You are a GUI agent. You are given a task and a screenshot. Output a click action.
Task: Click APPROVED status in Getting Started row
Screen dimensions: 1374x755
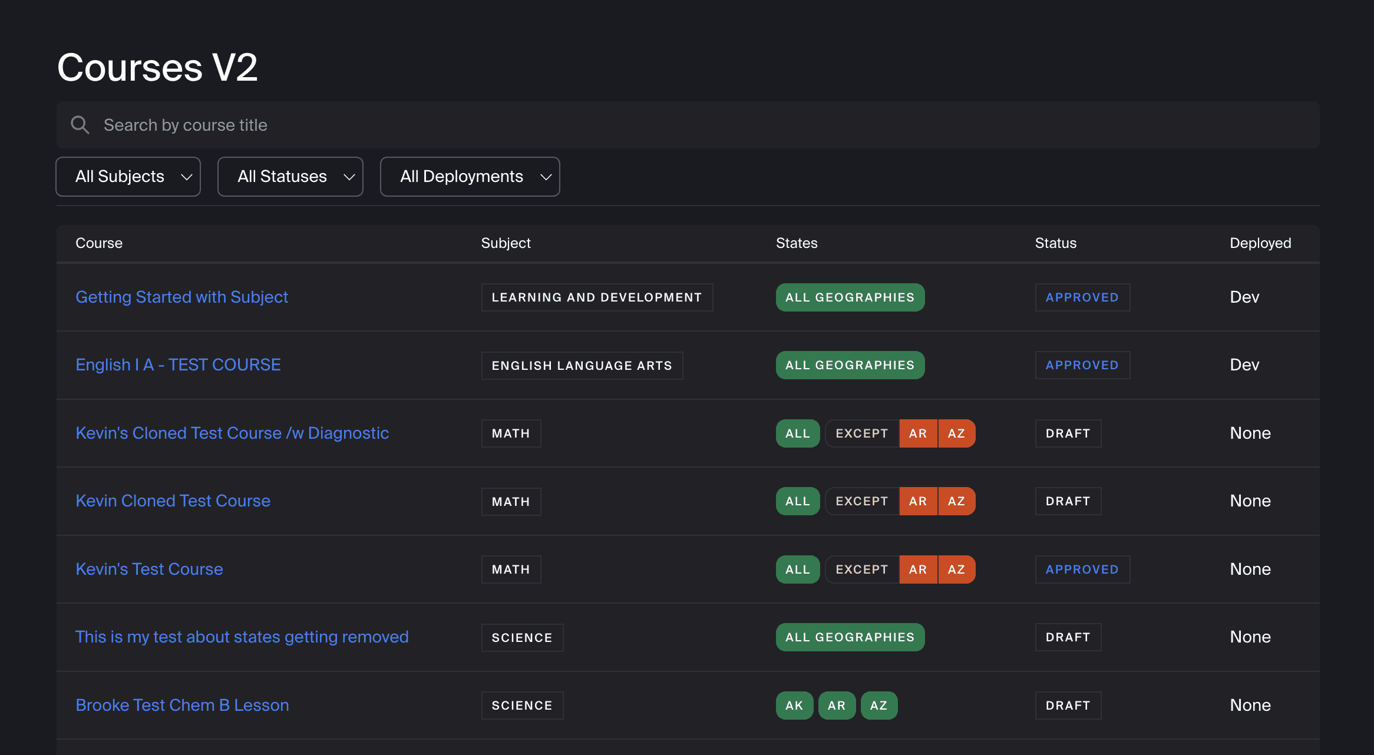tap(1082, 297)
